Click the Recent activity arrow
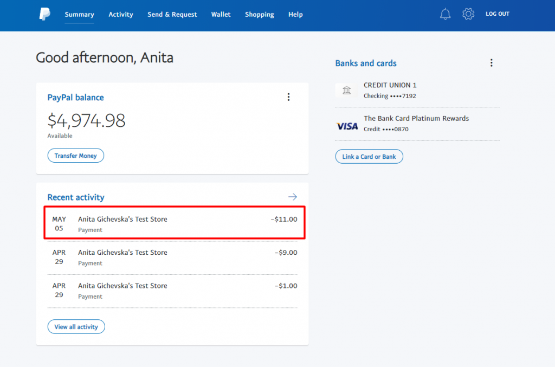 [x=292, y=197]
